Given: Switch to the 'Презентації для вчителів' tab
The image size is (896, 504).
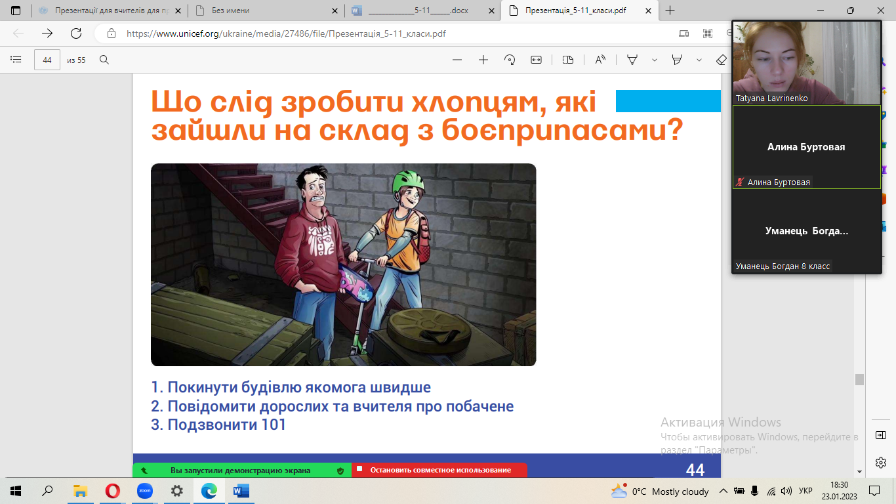Looking at the screenshot, I should coord(109,10).
